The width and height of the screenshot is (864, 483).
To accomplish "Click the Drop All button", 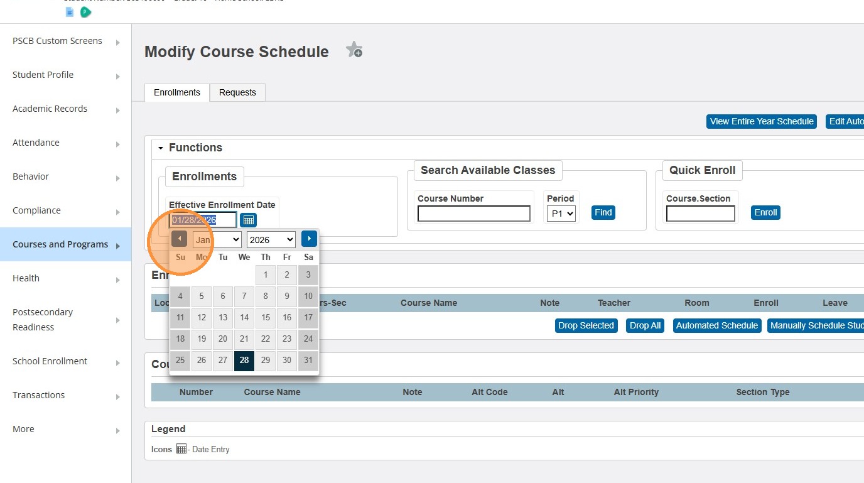I will pos(645,325).
